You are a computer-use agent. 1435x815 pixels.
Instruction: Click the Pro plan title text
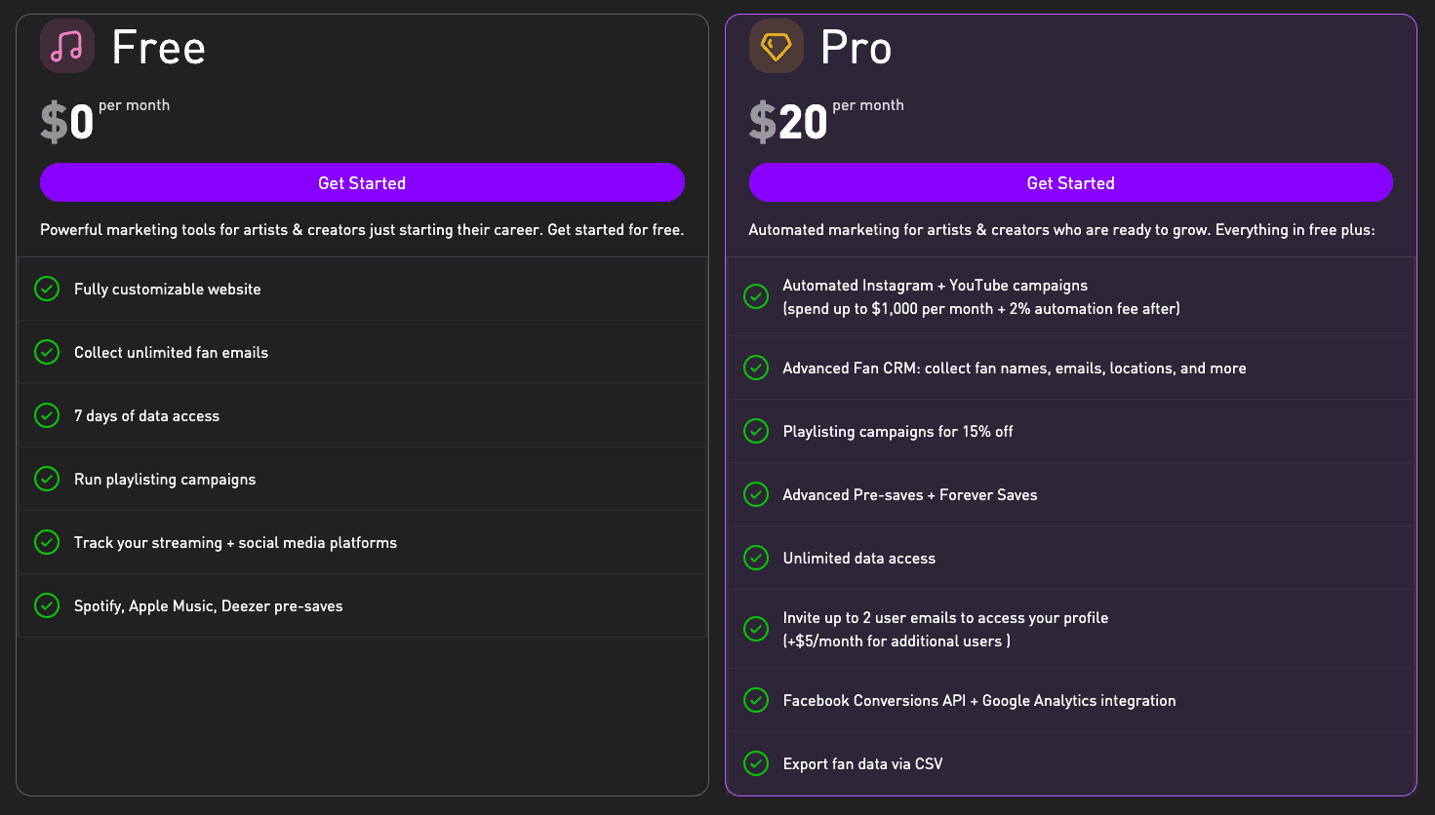coord(857,46)
